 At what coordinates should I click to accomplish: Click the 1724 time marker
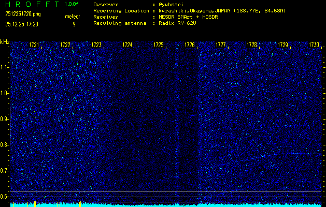click(x=127, y=45)
